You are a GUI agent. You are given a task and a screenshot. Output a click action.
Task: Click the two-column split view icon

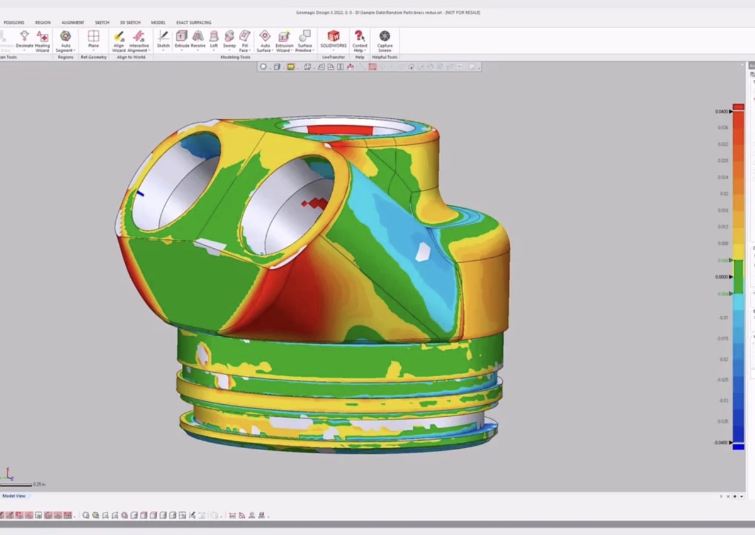tap(340, 67)
